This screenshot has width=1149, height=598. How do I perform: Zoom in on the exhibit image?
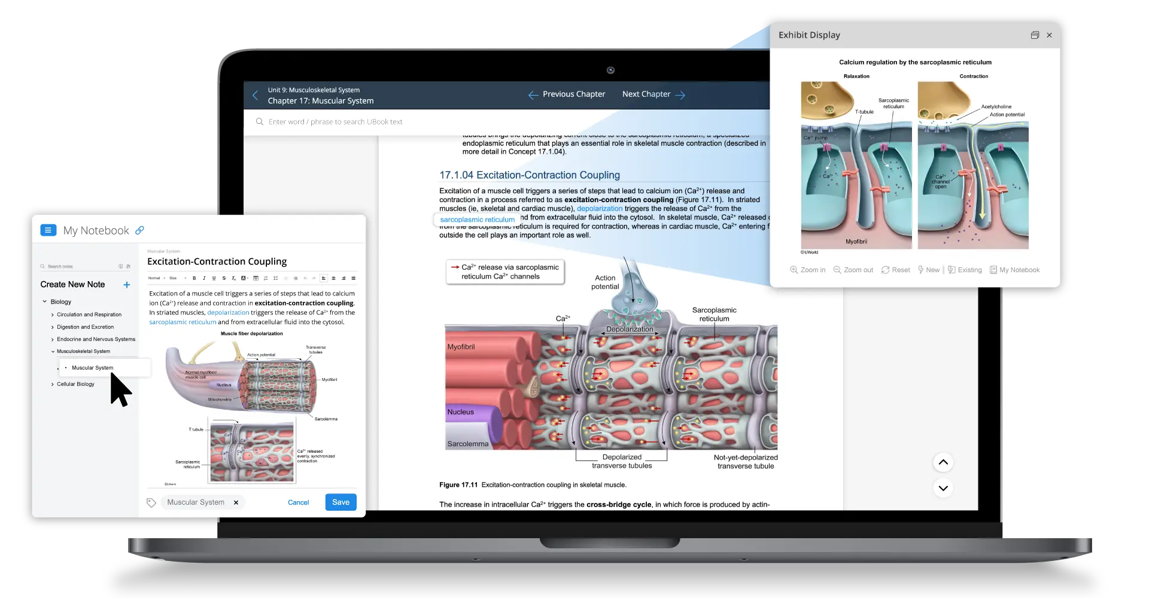[x=807, y=270]
